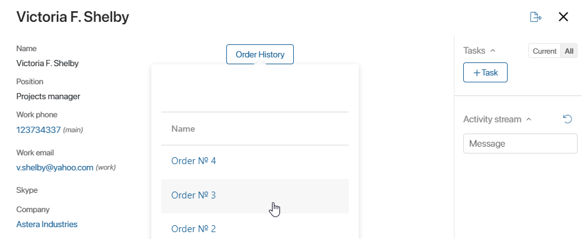Collapse the Tasks section chevron

pyautogui.click(x=493, y=51)
